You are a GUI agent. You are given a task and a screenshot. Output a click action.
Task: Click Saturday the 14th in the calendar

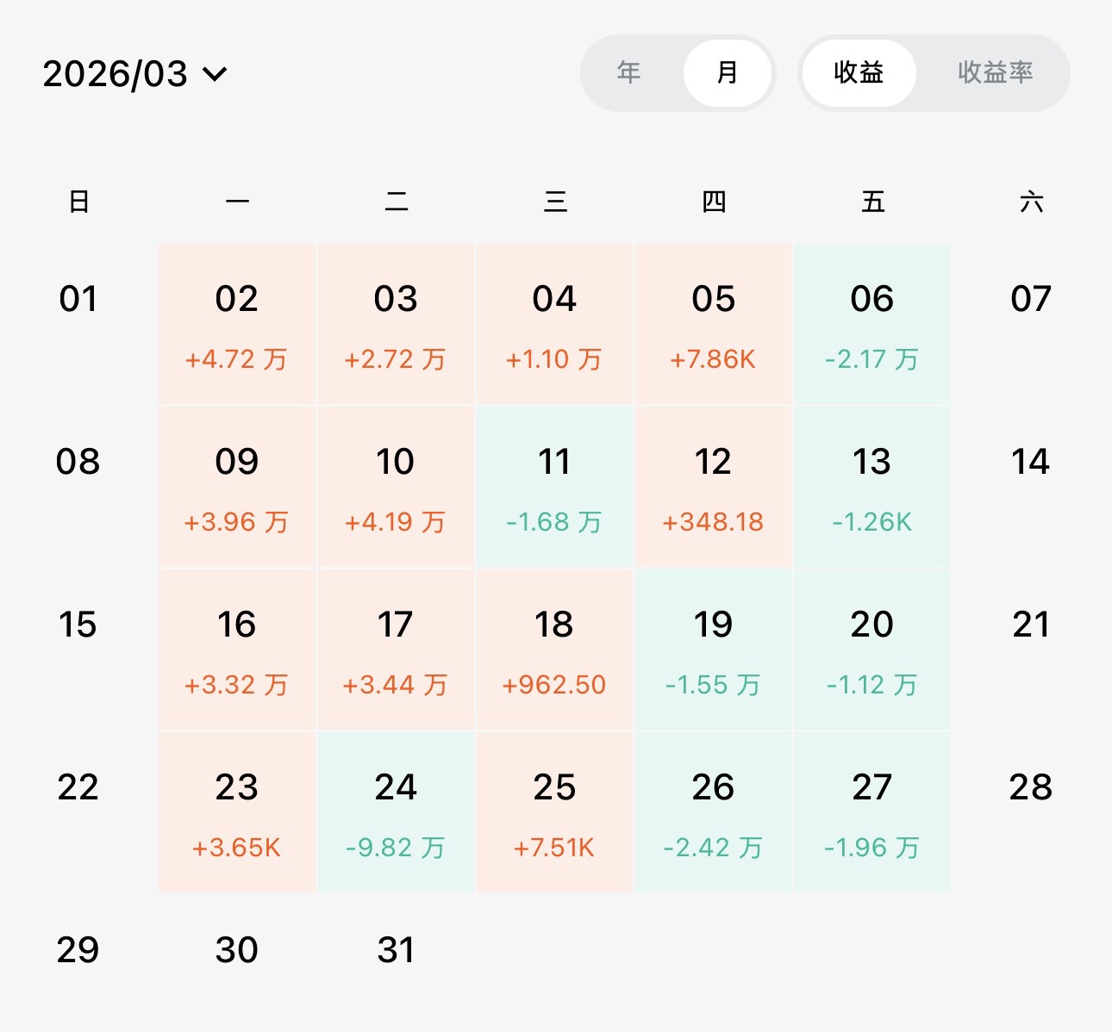(1030, 463)
